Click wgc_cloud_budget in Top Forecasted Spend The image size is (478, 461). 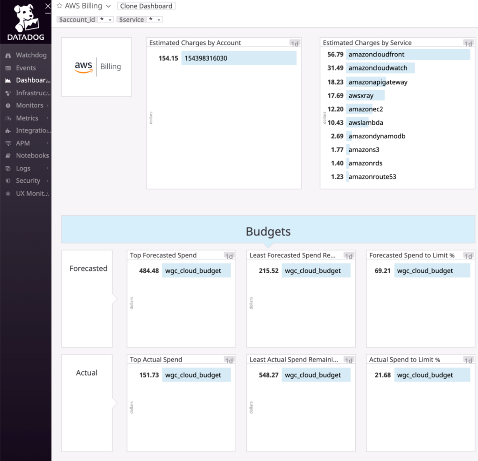coord(197,270)
